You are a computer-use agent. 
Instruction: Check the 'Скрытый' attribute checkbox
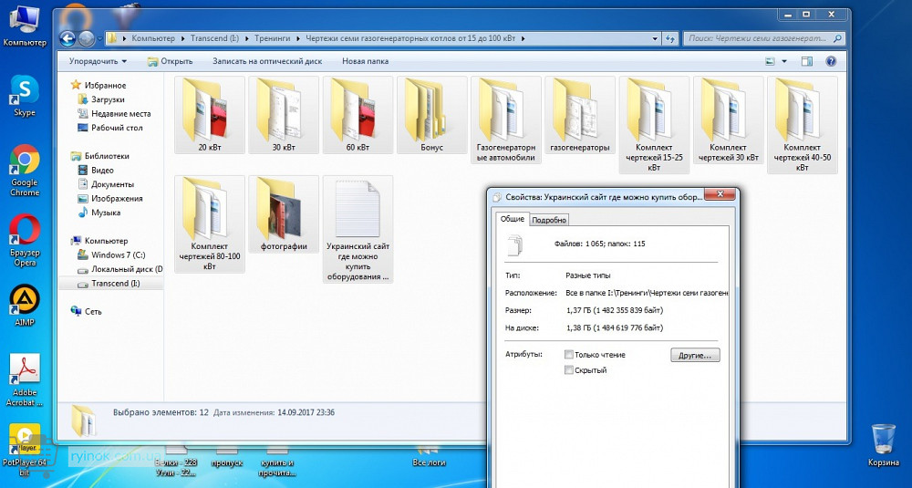click(x=569, y=370)
